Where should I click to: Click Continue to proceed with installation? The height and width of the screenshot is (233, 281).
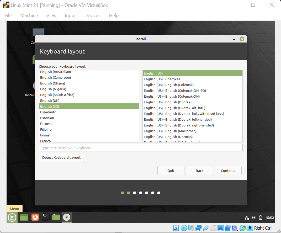[228, 170]
